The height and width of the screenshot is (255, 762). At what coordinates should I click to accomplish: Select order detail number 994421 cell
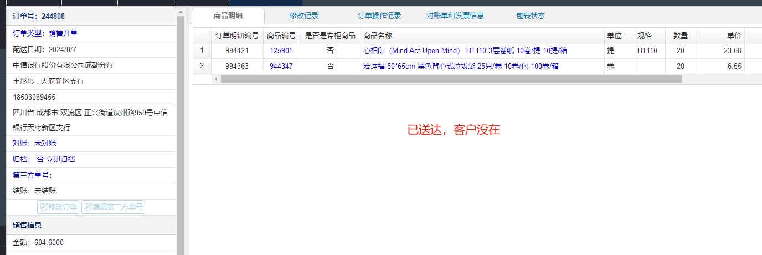[x=237, y=50]
